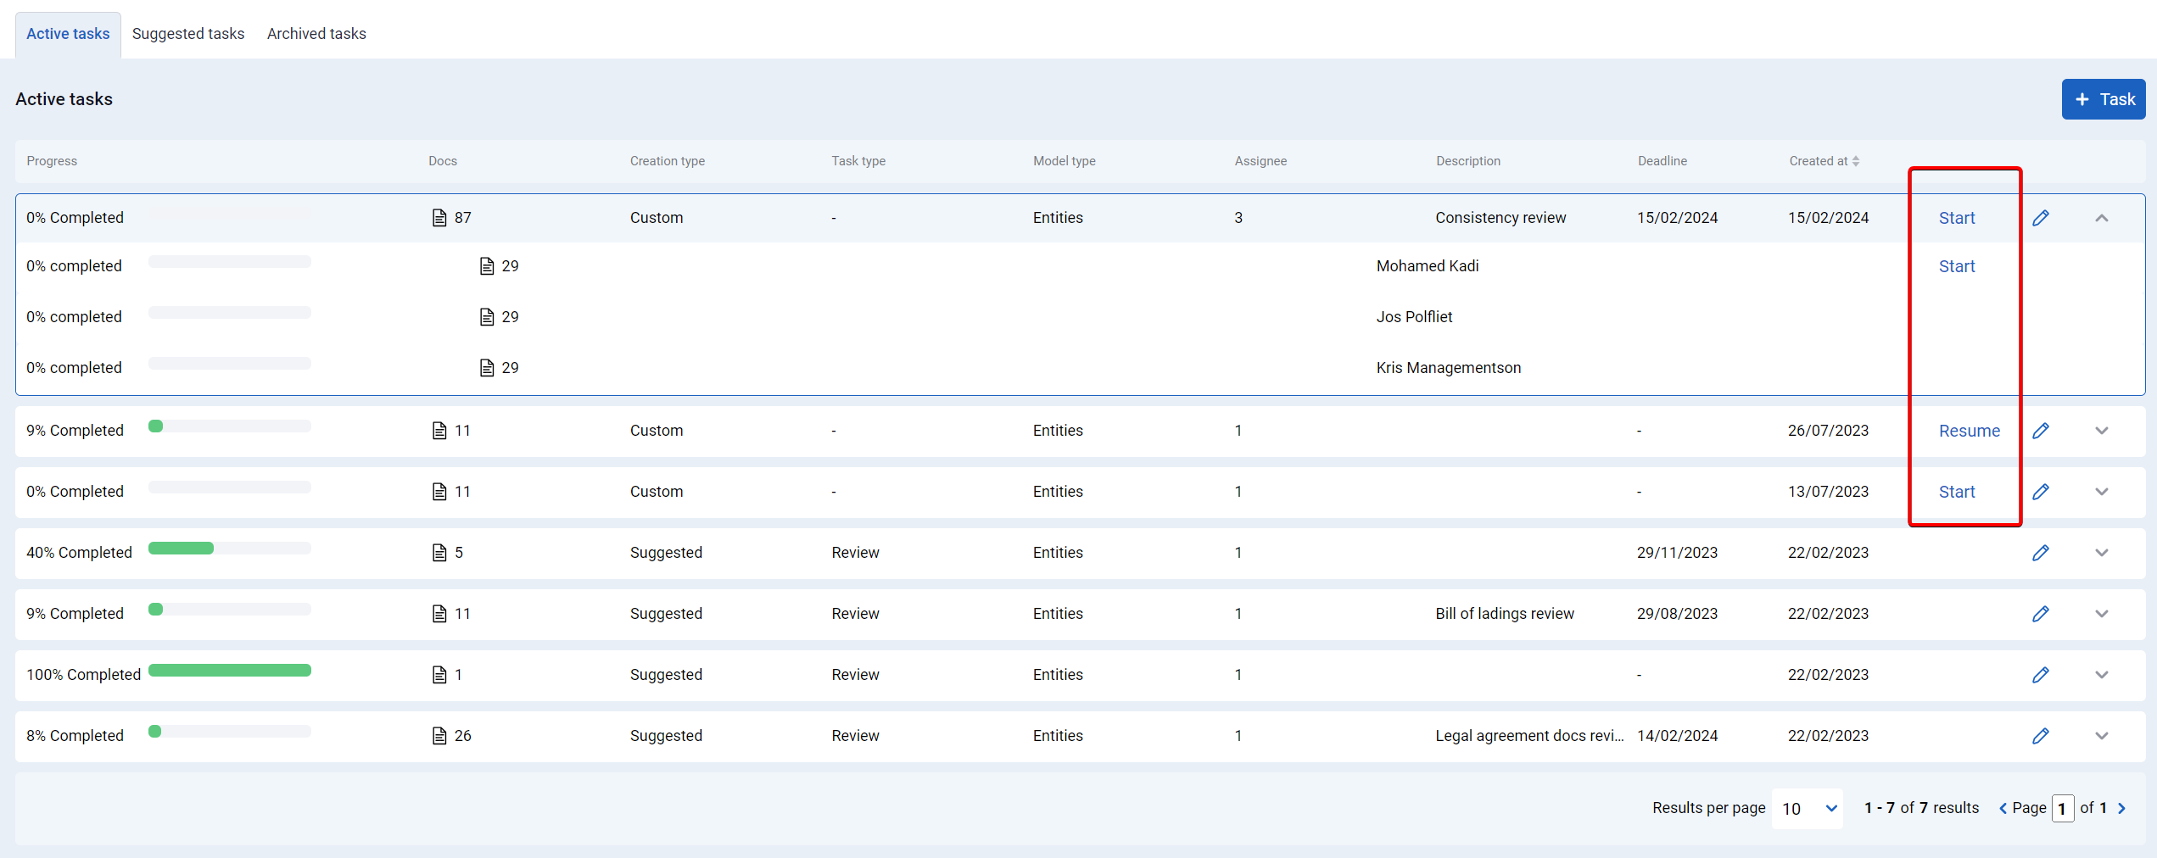Open edit pencil for Bill of ladings review
Image resolution: width=2157 pixels, height=858 pixels.
point(2041,614)
